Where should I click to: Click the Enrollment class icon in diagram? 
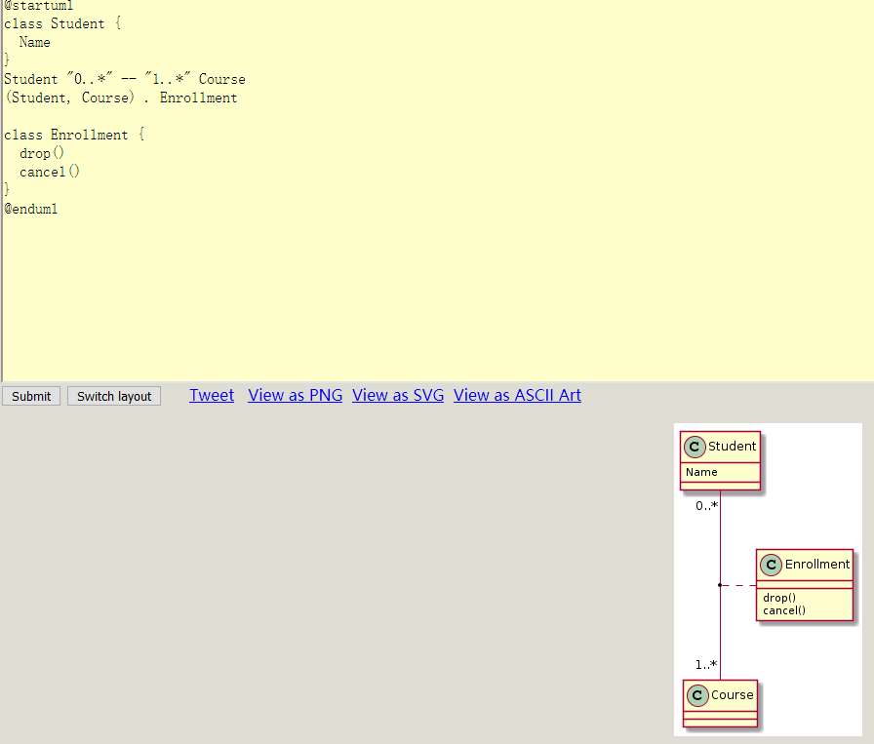pyautogui.click(x=771, y=565)
